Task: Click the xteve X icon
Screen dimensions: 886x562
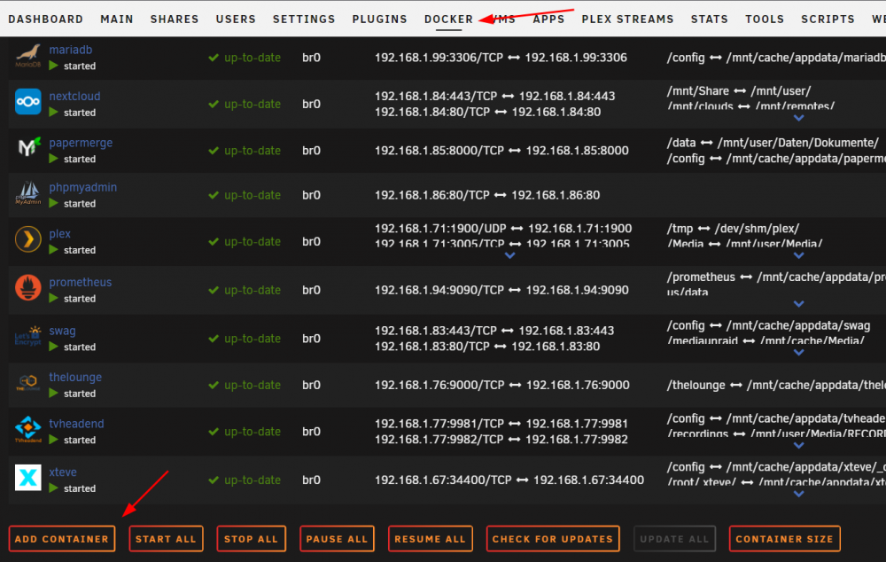Action: click(27, 478)
